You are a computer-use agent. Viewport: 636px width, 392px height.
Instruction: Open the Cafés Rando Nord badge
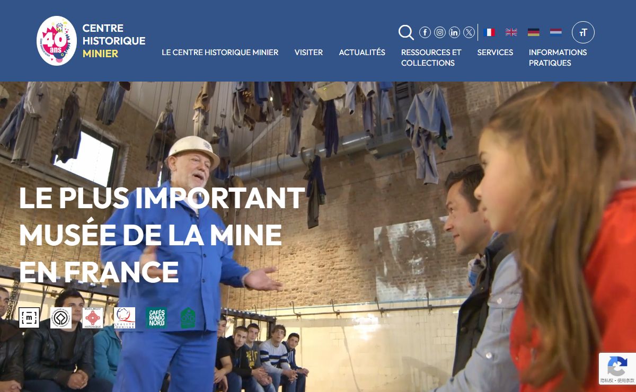[156, 318]
